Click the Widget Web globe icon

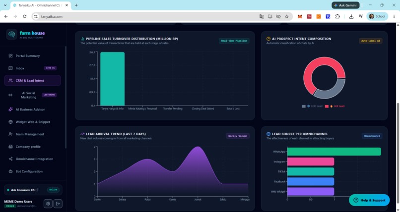point(10,122)
